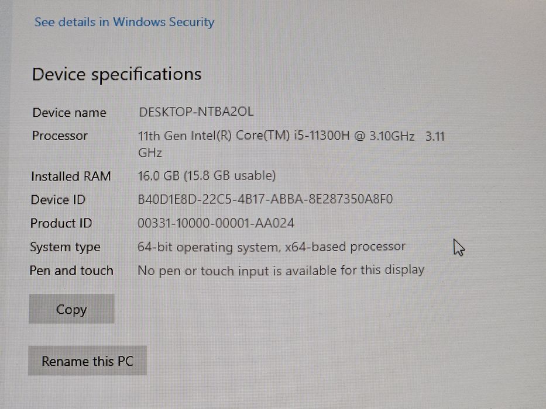Click the Device ID label

coord(58,200)
